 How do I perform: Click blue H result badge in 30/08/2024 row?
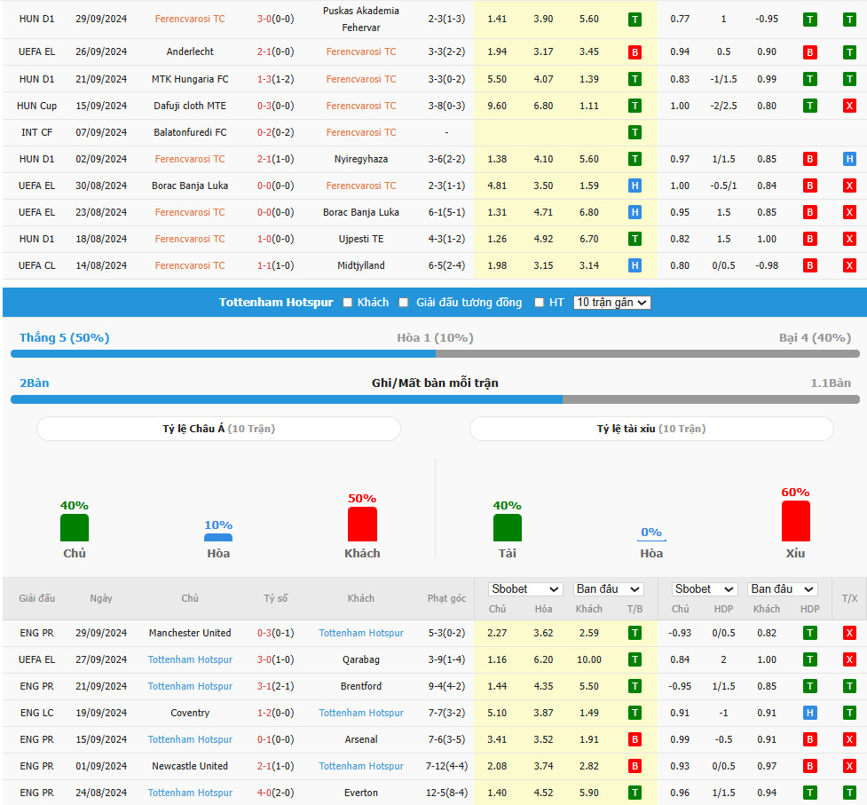pos(634,185)
